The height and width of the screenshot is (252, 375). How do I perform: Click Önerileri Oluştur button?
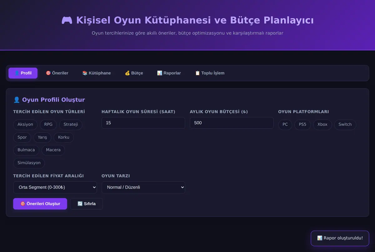(40, 204)
